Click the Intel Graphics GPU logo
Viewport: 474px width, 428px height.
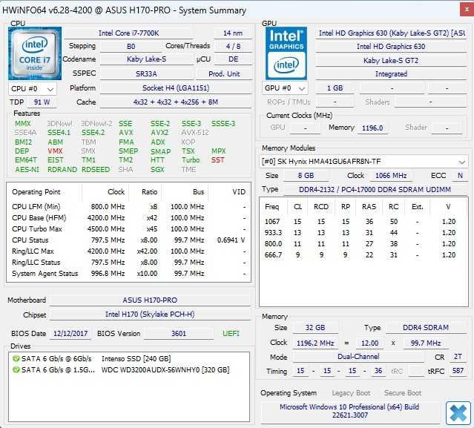286,53
